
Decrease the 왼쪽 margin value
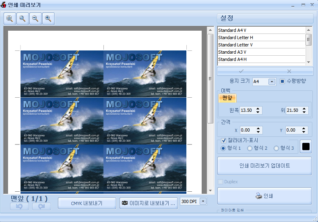[x=258, y=112]
